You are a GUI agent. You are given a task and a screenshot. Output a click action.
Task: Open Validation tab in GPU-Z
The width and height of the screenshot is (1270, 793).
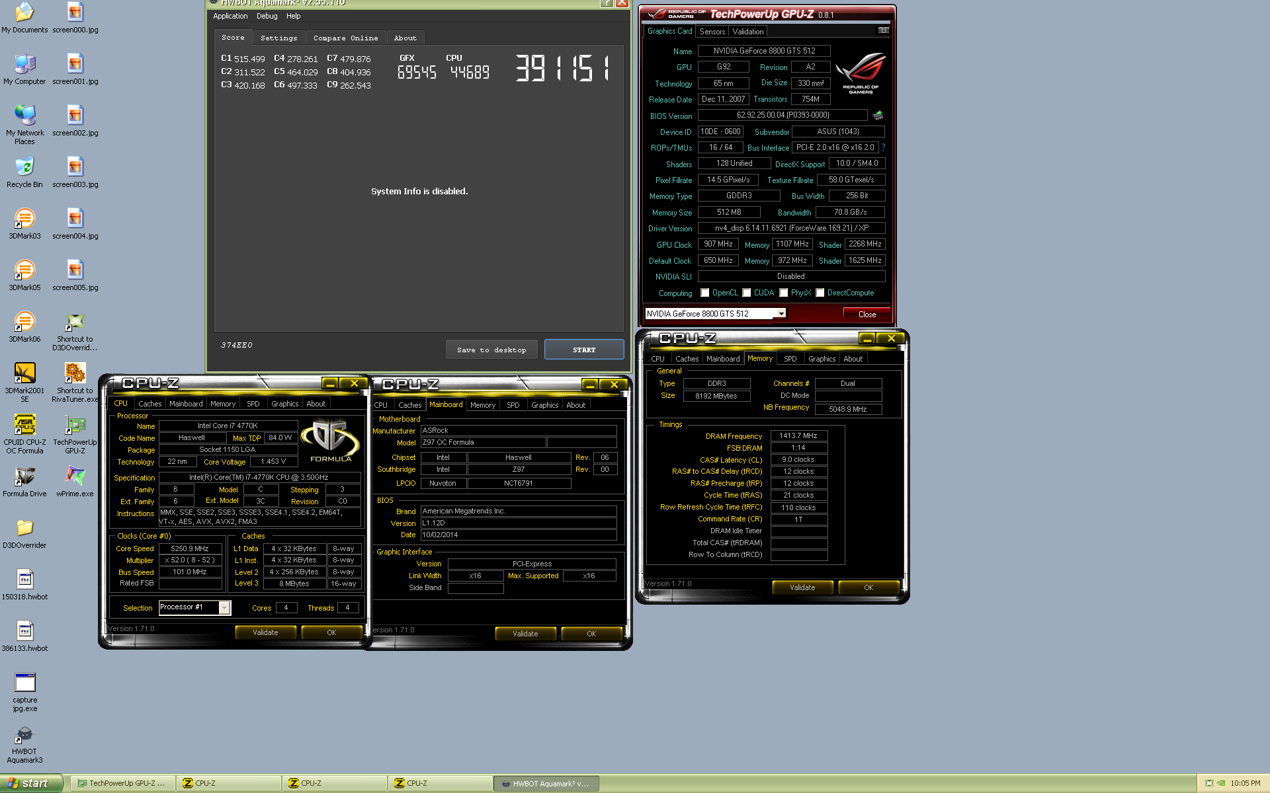pyautogui.click(x=748, y=31)
